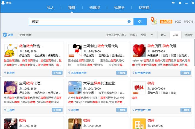The width and height of the screenshot is (195, 129).
Task: Click the blue search magnifier button
Action: pyautogui.click(x=140, y=22)
